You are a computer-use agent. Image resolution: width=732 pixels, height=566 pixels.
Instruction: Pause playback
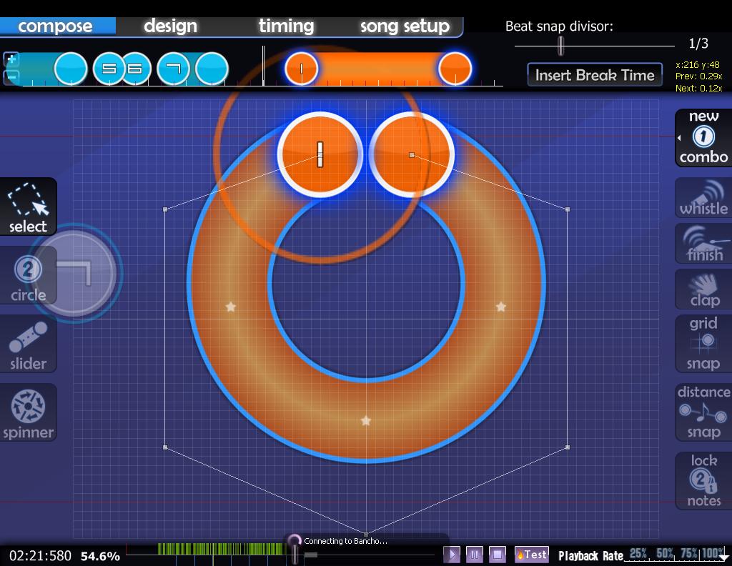475,555
